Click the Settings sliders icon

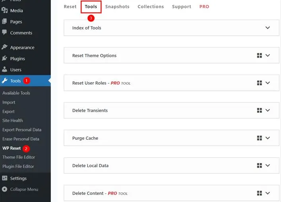click(5, 178)
